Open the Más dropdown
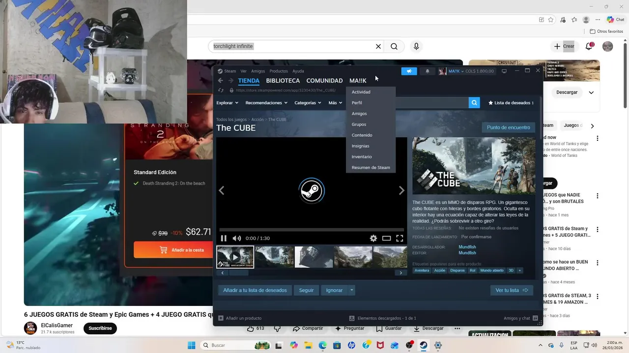Screen dimensions: 629x353 tap(336, 103)
